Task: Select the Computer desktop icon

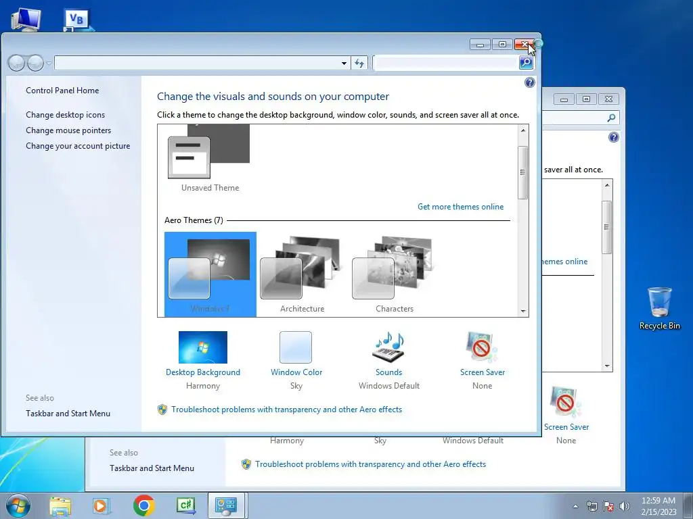Action: [x=26, y=18]
